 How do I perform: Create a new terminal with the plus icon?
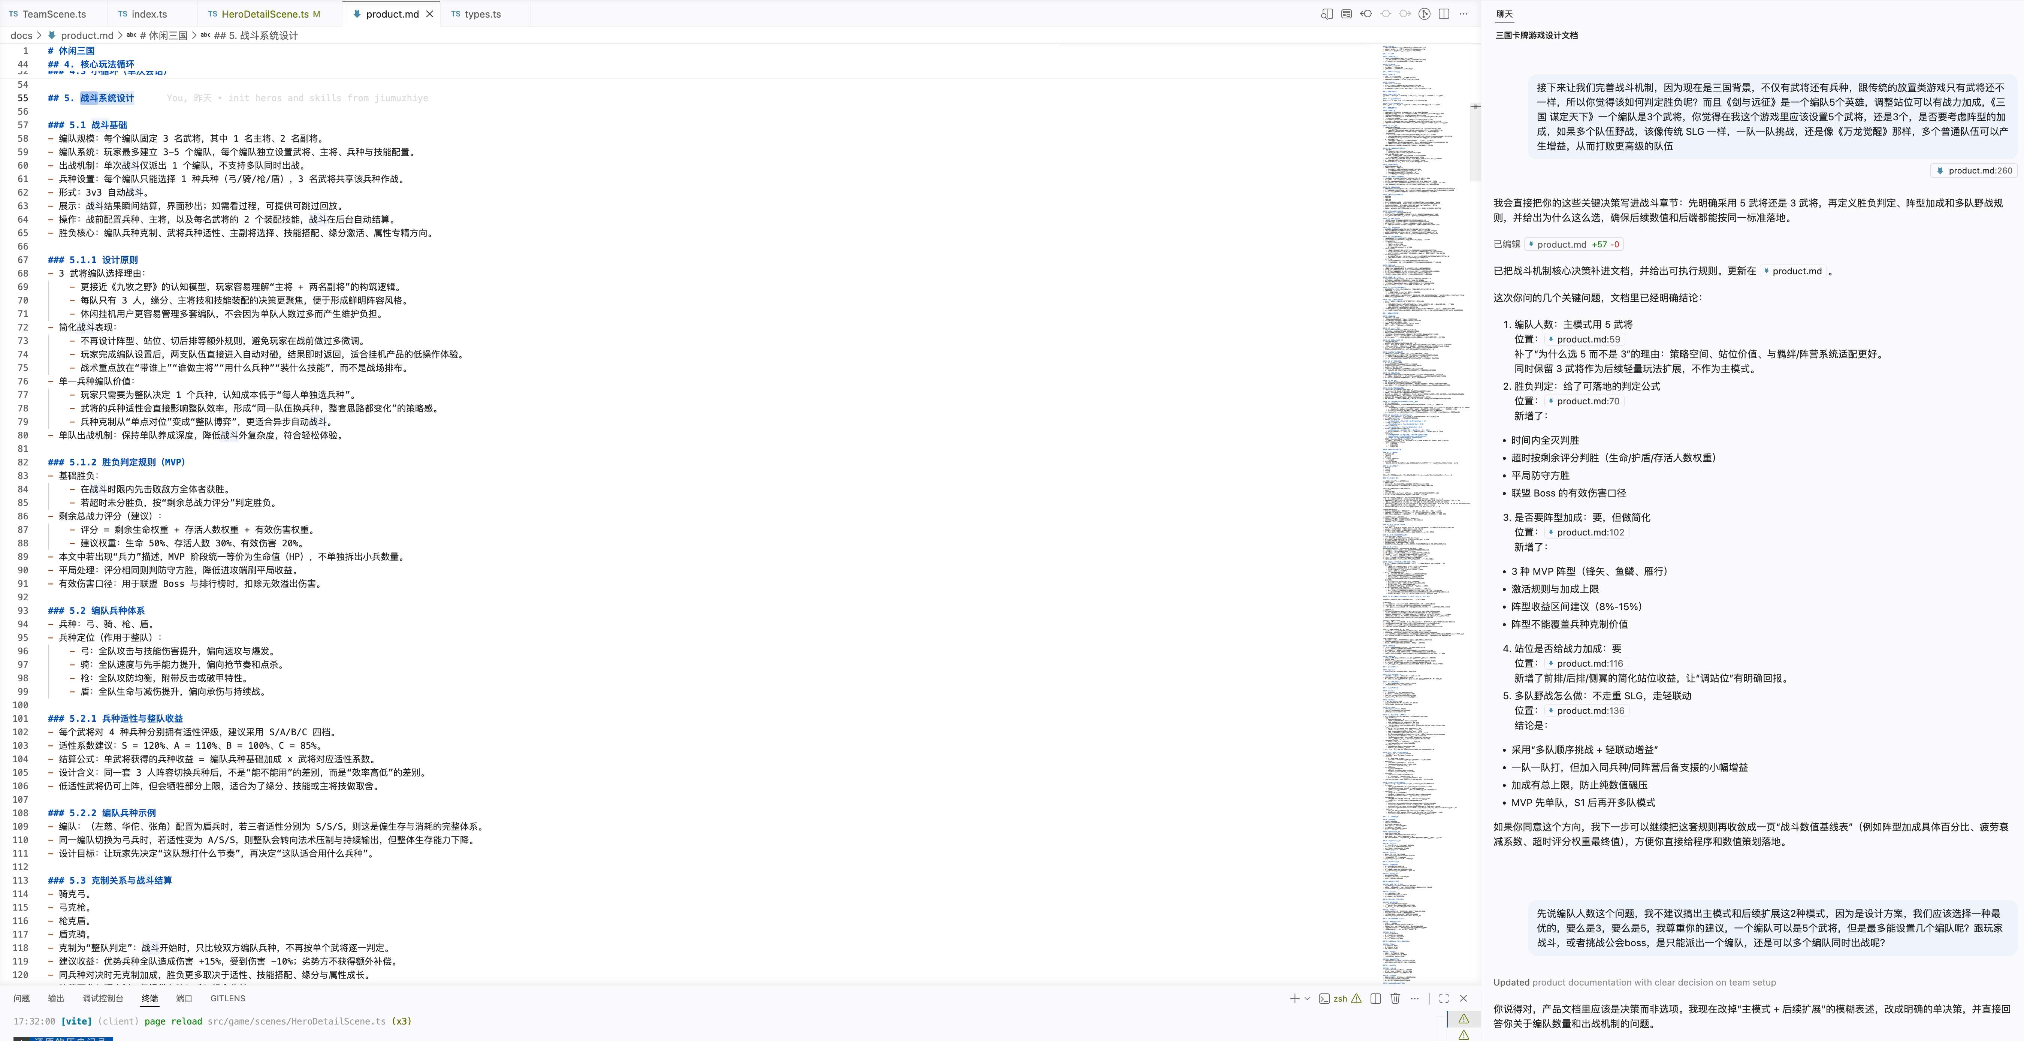click(x=1294, y=999)
